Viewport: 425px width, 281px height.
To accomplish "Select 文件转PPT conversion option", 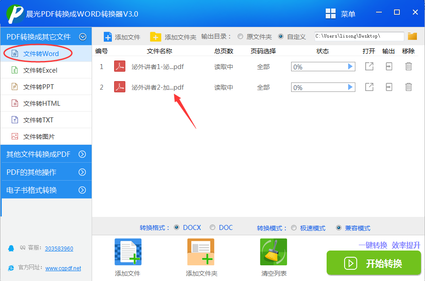I will 46,87.
